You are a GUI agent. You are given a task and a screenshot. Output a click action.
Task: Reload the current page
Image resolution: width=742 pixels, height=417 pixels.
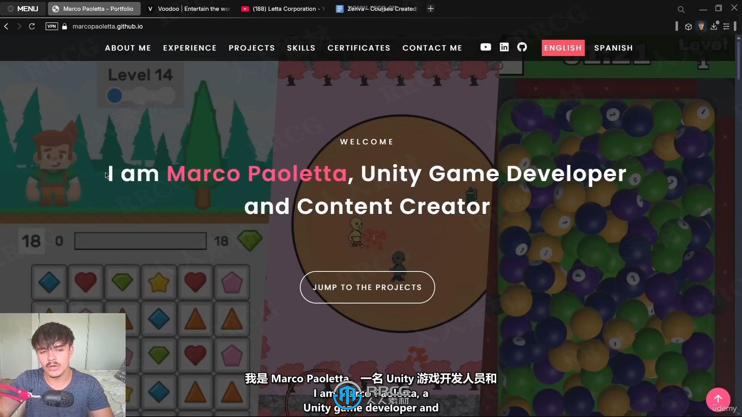tap(32, 26)
